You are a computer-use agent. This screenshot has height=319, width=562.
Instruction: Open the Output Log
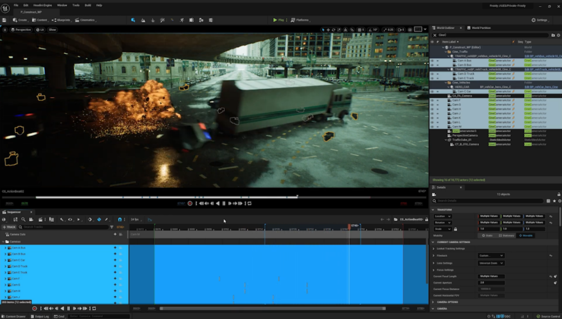click(x=42, y=316)
